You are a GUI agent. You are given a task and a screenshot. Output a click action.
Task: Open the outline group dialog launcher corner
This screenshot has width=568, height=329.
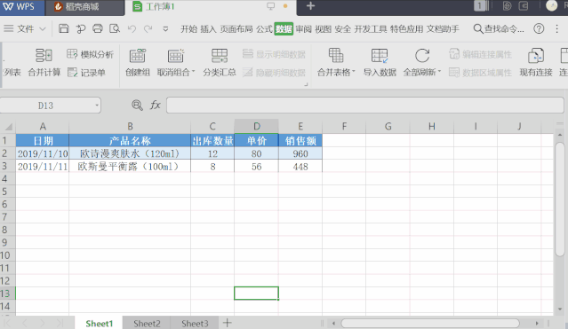point(306,84)
